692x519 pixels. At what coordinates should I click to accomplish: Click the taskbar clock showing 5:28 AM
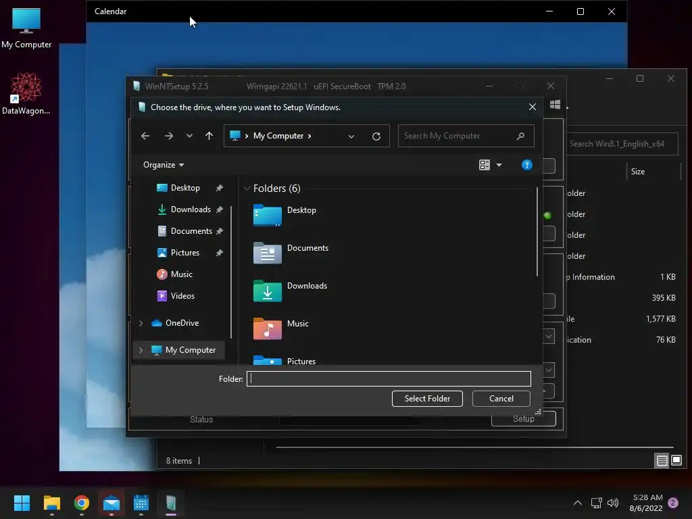tap(646, 503)
